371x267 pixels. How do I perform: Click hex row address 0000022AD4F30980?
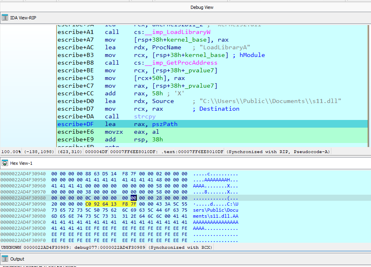[23, 198]
